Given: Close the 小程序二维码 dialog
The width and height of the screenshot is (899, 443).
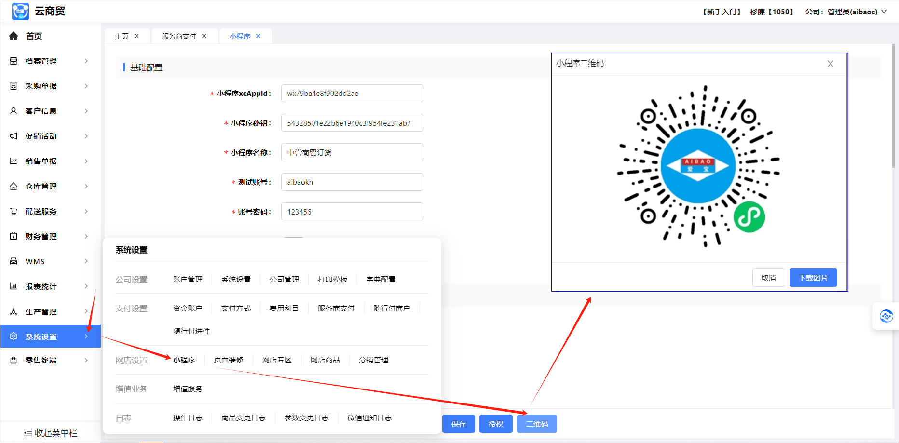Looking at the screenshot, I should click(831, 64).
